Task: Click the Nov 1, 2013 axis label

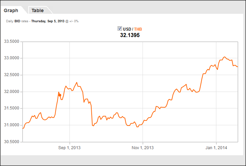Action: (x=143, y=147)
